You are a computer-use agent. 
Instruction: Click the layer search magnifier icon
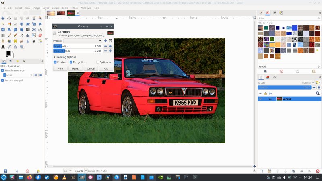tap(318, 93)
